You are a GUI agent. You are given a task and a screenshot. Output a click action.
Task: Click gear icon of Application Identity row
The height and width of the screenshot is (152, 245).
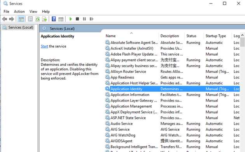coord(107,89)
